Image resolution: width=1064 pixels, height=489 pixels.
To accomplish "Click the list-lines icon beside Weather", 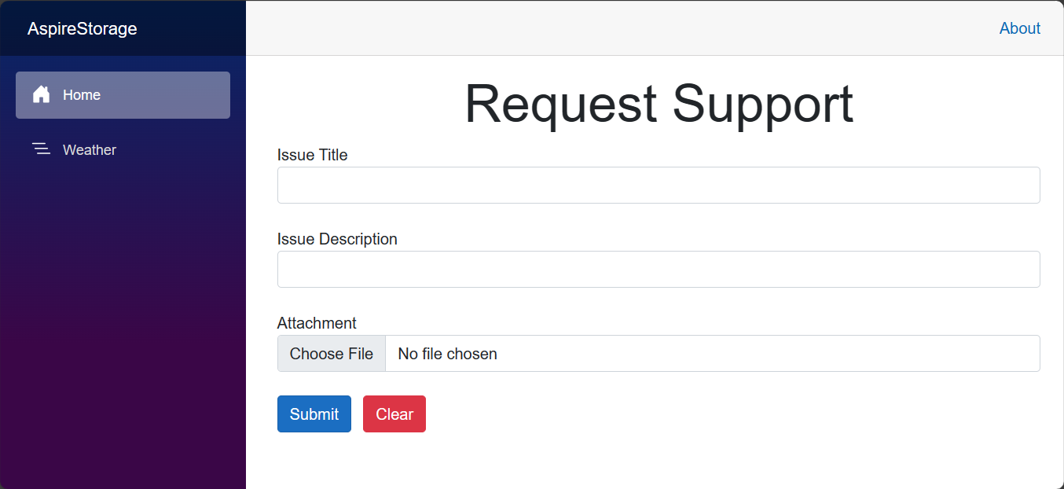I will [x=41, y=149].
